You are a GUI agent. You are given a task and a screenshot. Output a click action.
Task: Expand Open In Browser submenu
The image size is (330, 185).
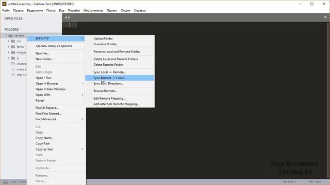point(56,83)
